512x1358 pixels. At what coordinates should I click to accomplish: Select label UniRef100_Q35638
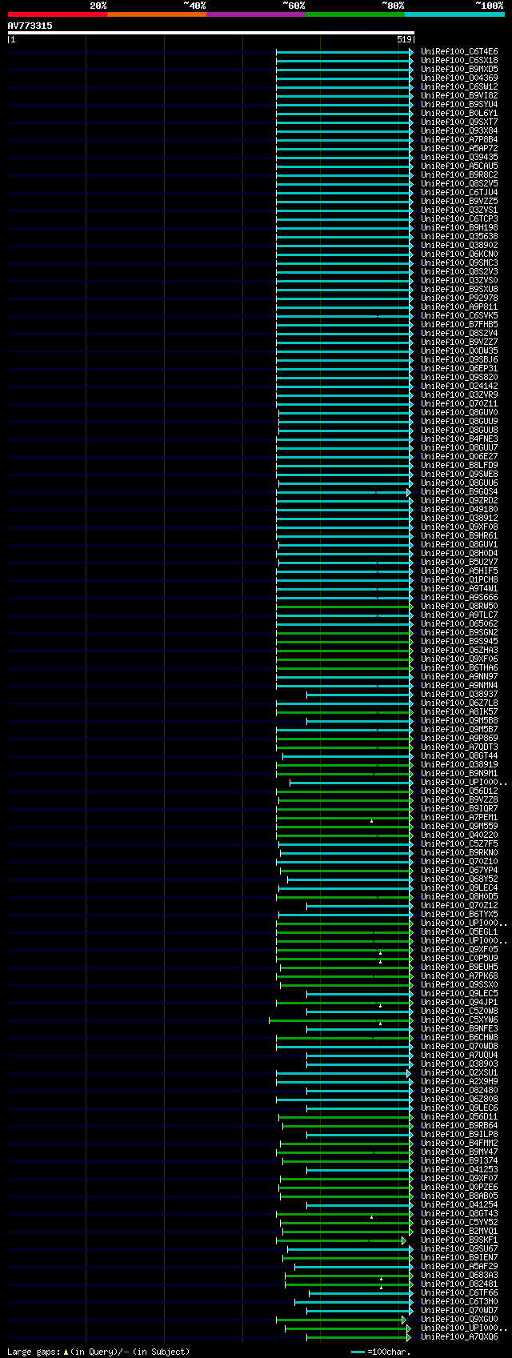(x=459, y=236)
